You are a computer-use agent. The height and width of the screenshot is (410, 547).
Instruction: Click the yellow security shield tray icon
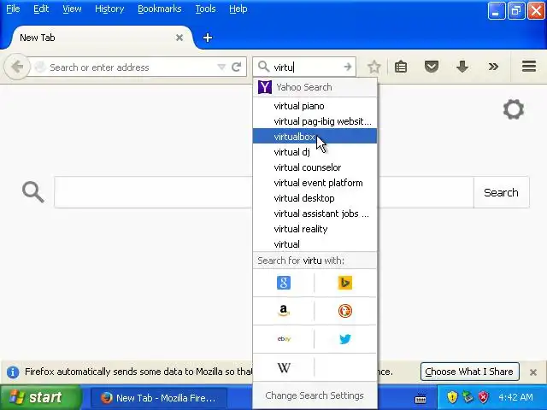coord(452,396)
